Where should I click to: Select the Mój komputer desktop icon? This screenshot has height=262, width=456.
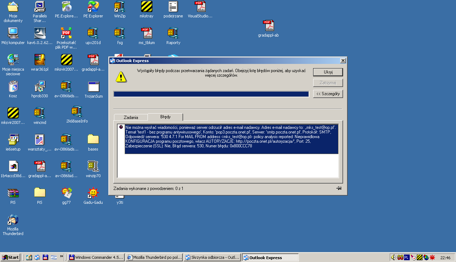point(13,36)
